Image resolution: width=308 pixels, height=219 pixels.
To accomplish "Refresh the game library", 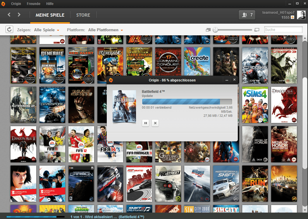I will [x=9, y=29].
